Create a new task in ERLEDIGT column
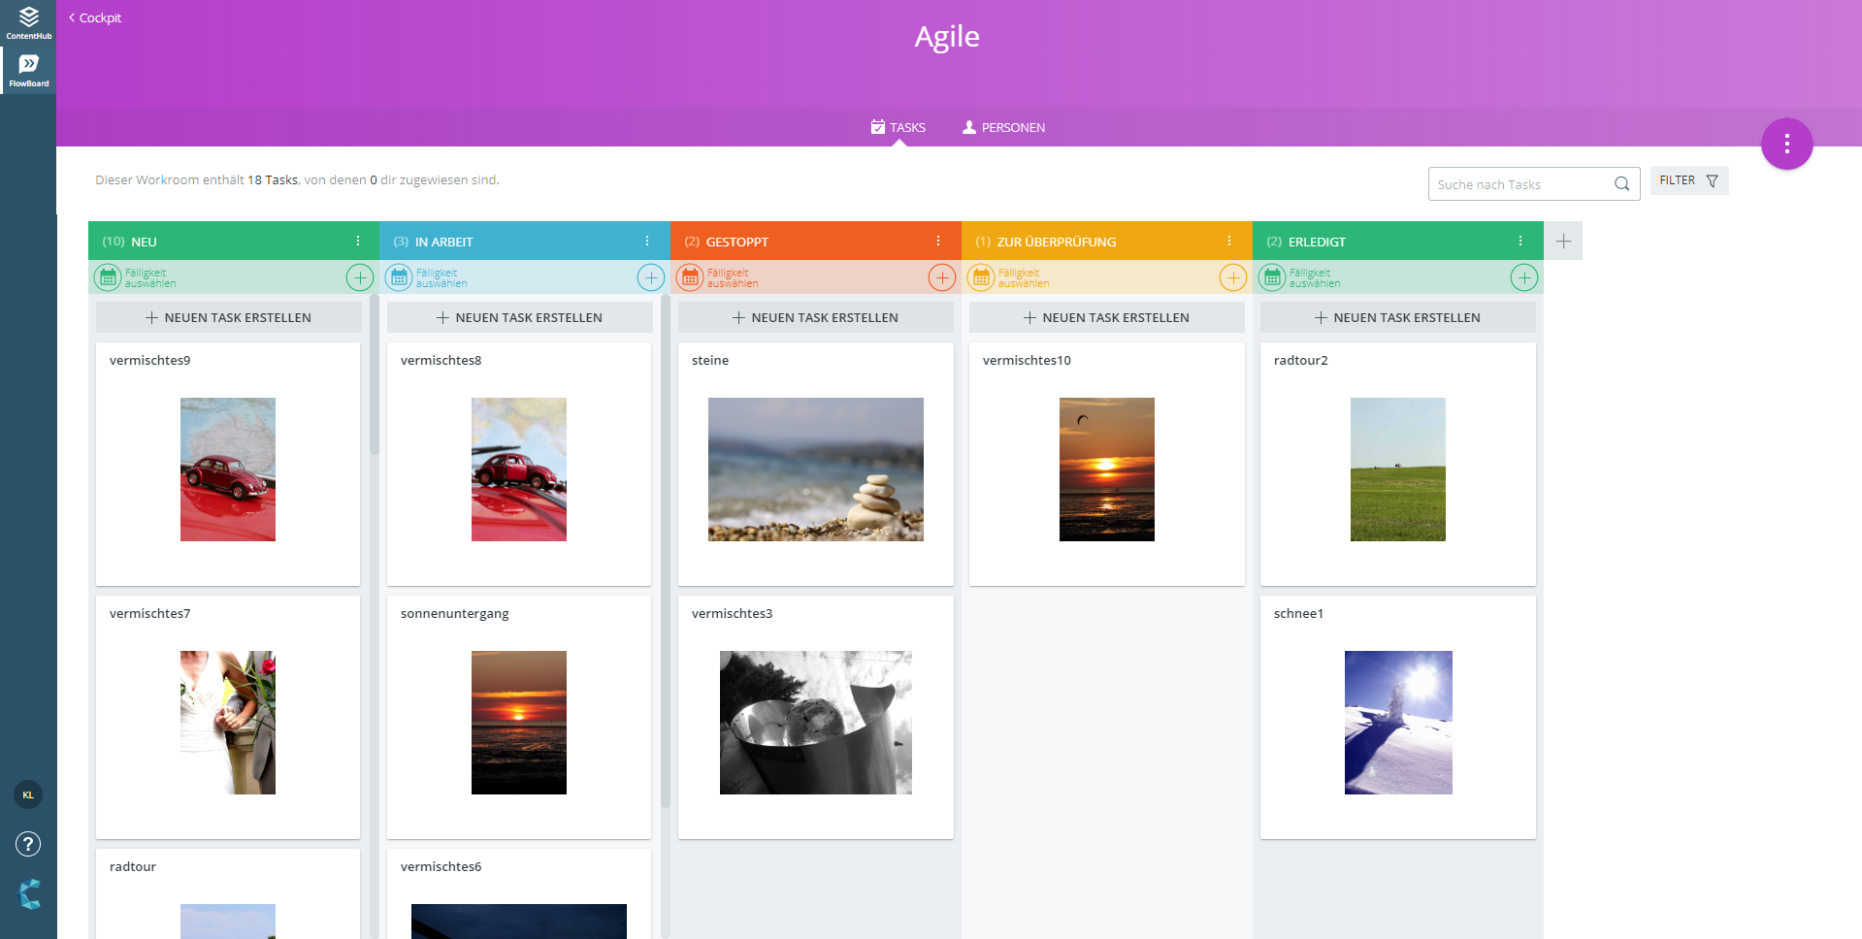Image resolution: width=1862 pixels, height=939 pixels. coord(1397,317)
